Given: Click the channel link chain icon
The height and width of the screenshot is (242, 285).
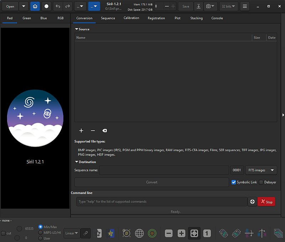Looking at the screenshot, I should pyautogui.click(x=85, y=233).
